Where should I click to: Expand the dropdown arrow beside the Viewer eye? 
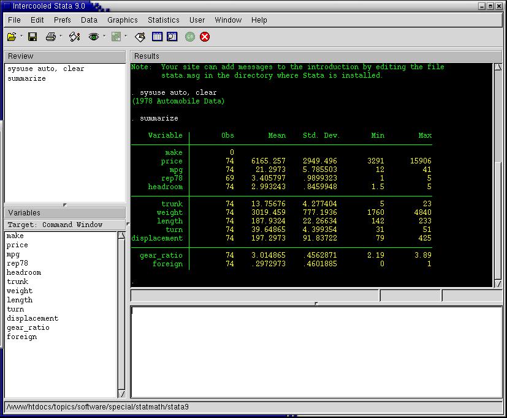tap(104, 35)
